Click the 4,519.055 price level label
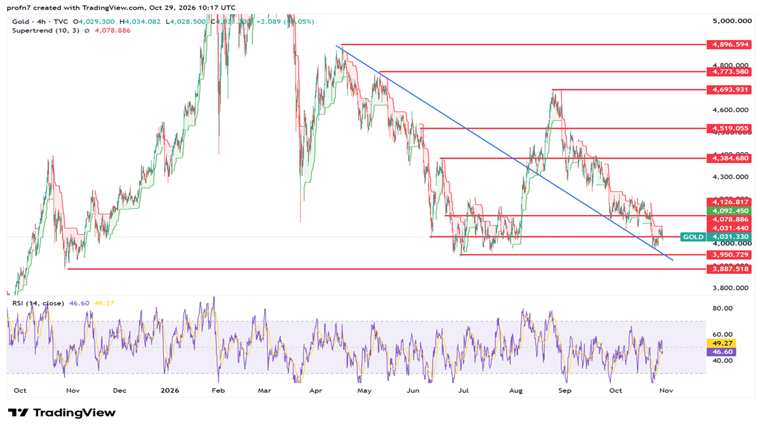762x428 pixels. click(x=729, y=128)
